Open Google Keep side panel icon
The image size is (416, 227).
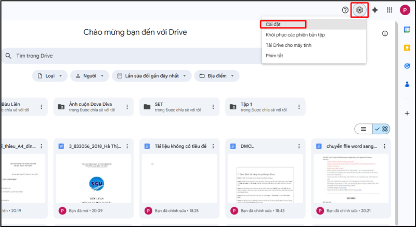[407, 48]
